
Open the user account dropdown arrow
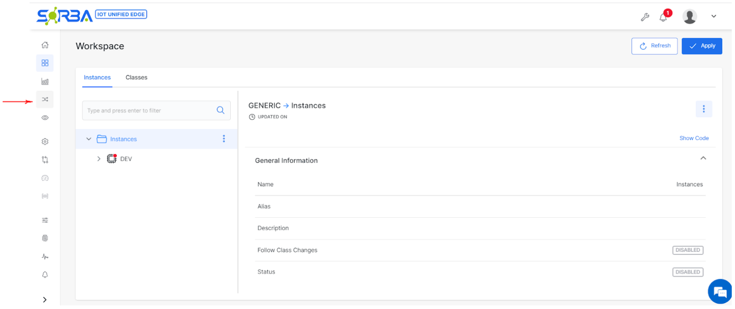(714, 16)
